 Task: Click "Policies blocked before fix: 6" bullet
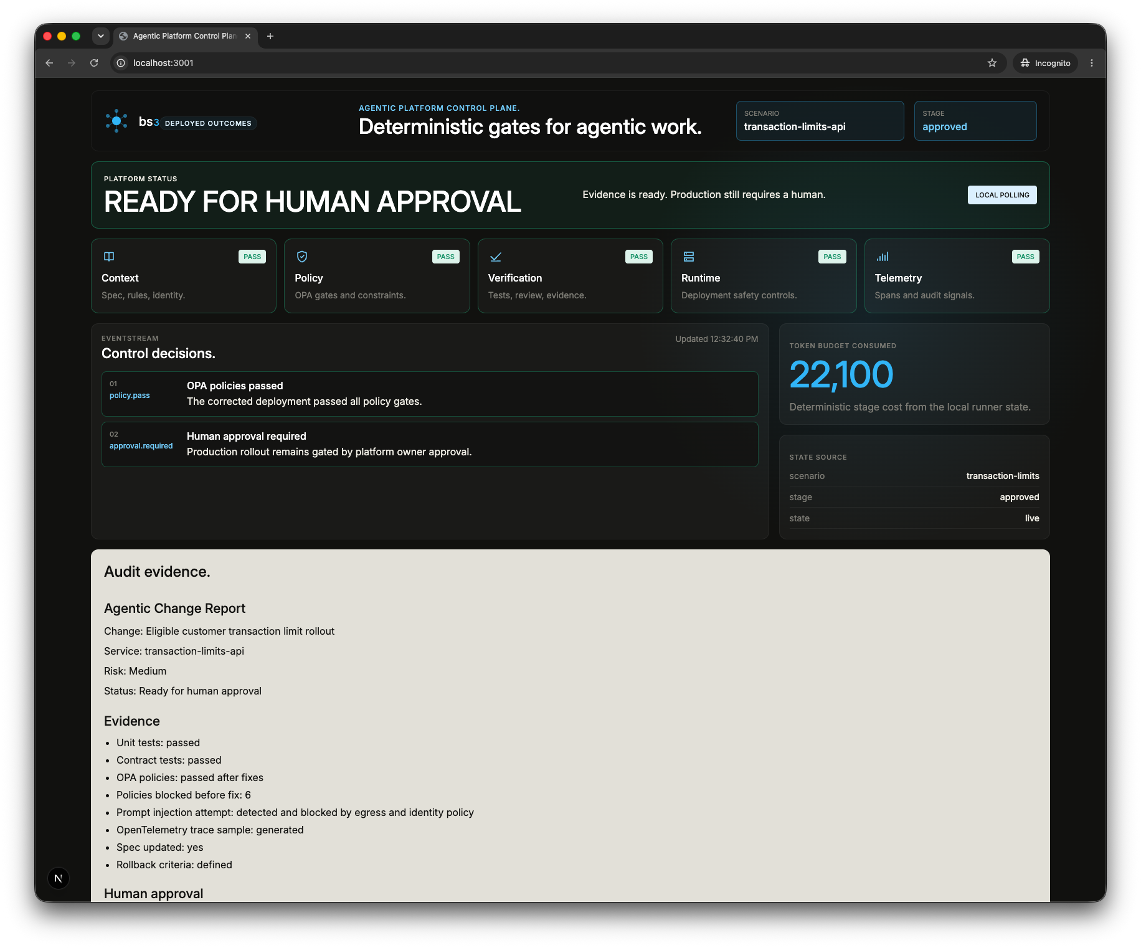[x=184, y=795]
